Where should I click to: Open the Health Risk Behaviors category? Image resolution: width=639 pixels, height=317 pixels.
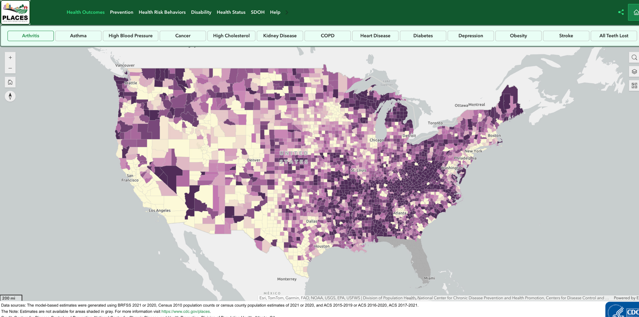pos(162,12)
